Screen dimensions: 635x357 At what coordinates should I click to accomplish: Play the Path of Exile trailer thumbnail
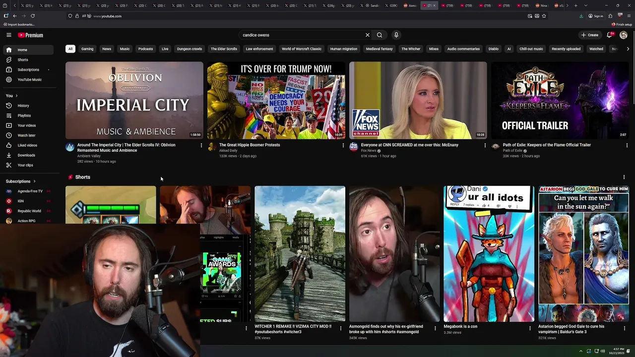coord(560,100)
